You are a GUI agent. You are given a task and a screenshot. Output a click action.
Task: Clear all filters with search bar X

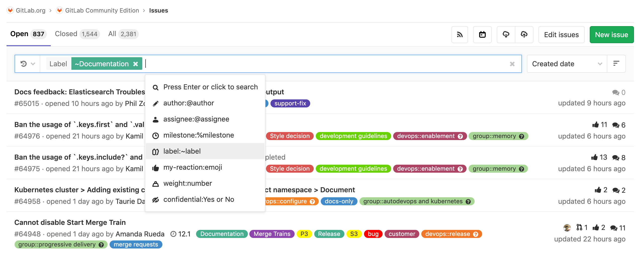(512, 64)
